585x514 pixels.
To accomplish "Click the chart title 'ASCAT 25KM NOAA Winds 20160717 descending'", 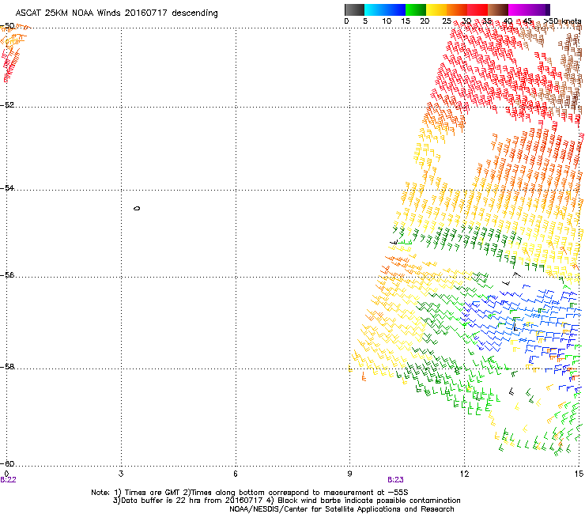I will coord(116,13).
